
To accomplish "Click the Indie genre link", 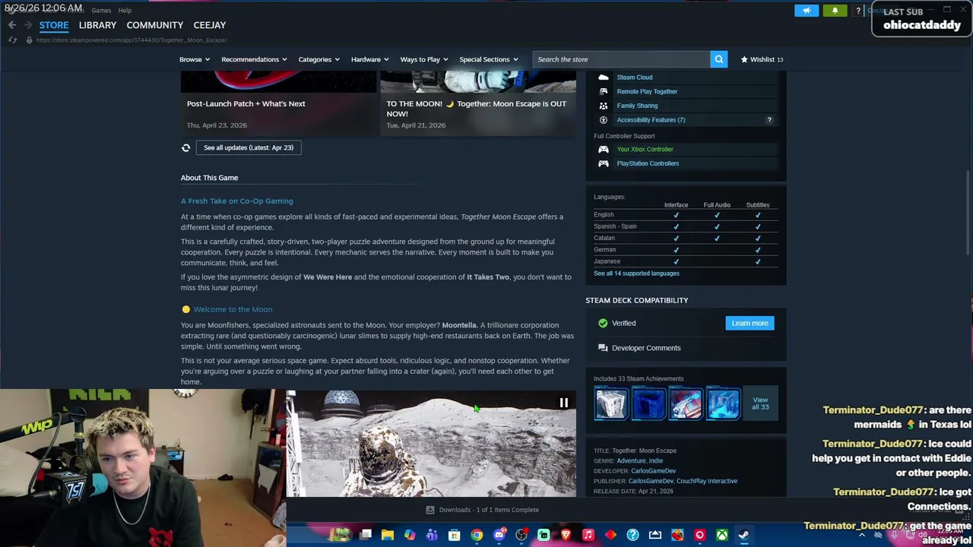I will [x=656, y=460].
